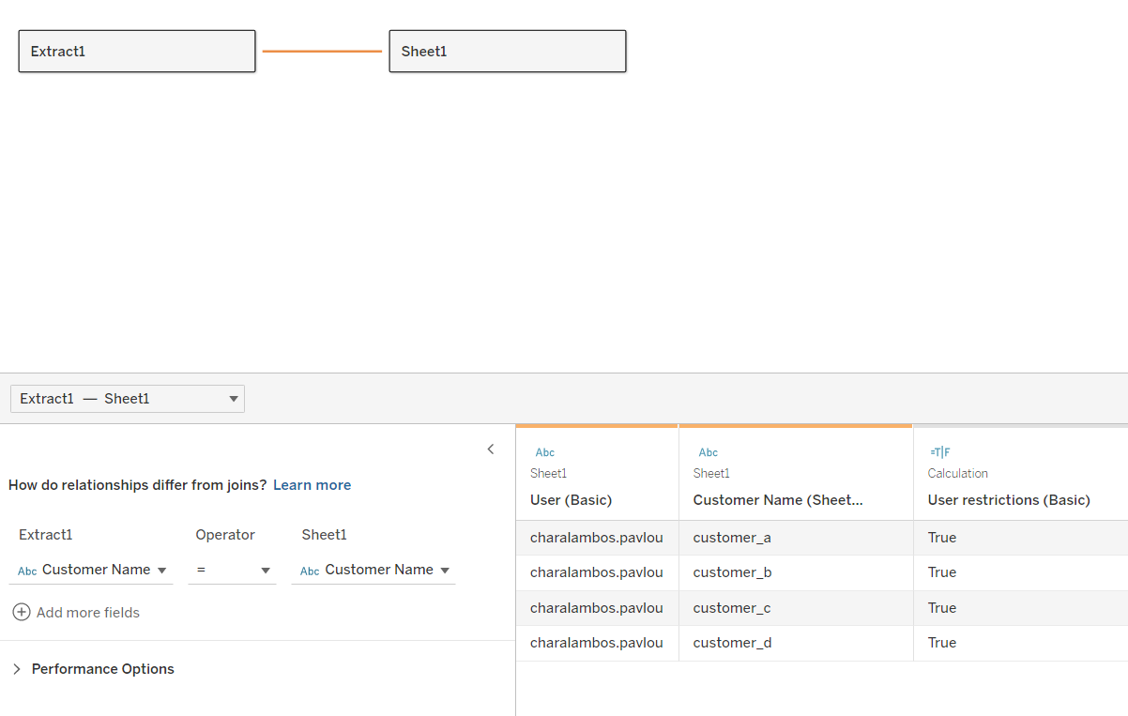Select the User restrictions (Basic) column header
This screenshot has height=716, width=1128.
pos(1009,500)
